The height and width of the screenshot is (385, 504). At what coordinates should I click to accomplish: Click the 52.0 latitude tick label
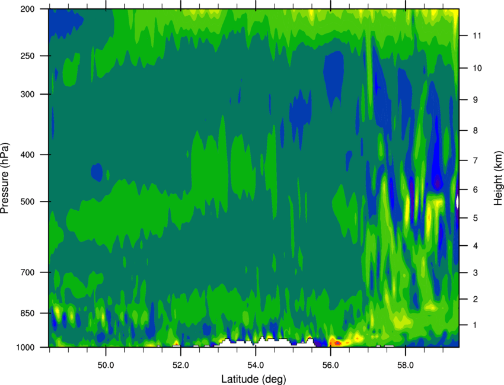click(181, 365)
